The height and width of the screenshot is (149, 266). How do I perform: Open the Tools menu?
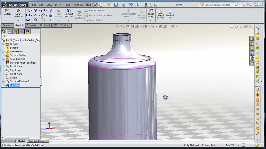click(x=67, y=5)
